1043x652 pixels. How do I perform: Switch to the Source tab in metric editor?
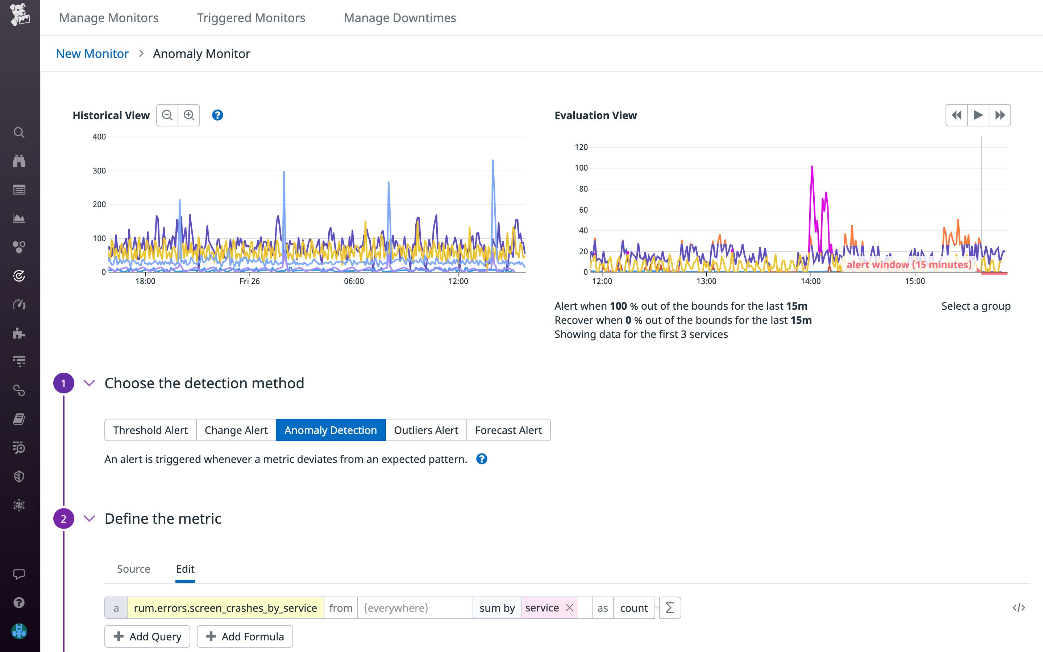point(133,569)
